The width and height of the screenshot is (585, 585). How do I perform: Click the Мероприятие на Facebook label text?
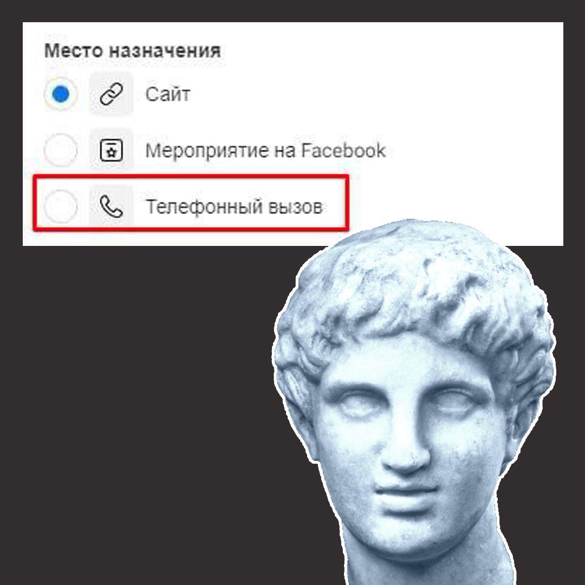[x=265, y=151]
